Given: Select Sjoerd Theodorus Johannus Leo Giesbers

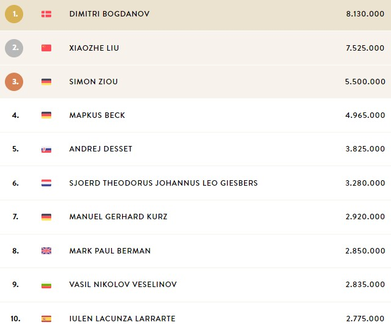Looking at the screenshot, I should (x=163, y=183).
